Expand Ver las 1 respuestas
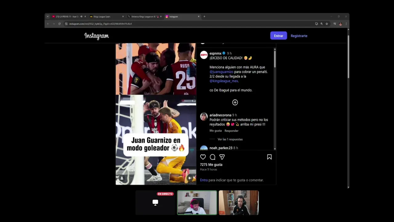Viewport: 394px width, 222px height. click(x=230, y=139)
